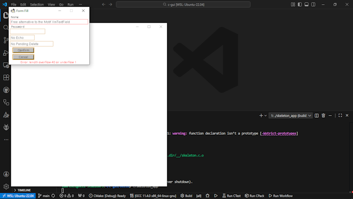
Task: Open the View menu
Action: tap(51, 5)
